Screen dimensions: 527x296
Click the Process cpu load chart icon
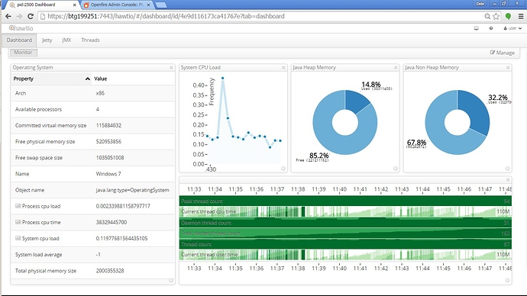[x=18, y=206]
